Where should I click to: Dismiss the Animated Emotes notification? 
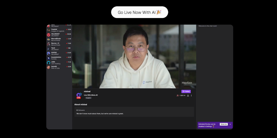pos(230,124)
